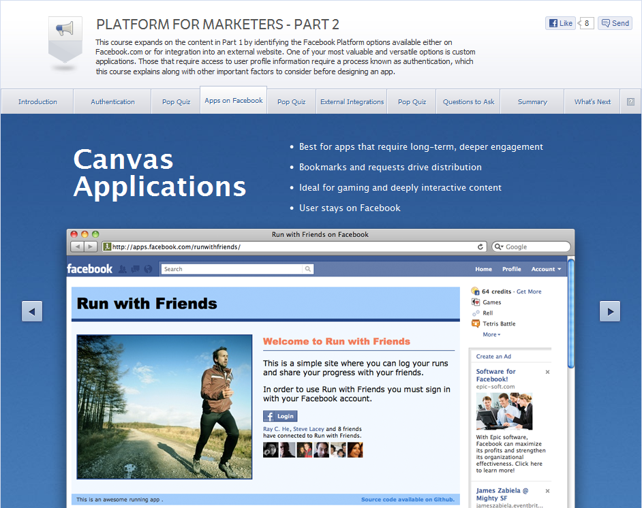Screen dimensions: 642x508
Task: Click the site favicon in address bar
Action: click(x=107, y=247)
